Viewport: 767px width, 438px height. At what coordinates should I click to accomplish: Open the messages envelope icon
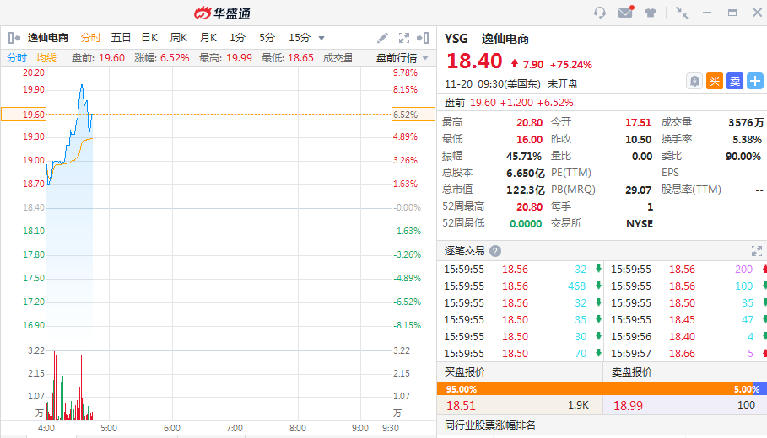[625, 12]
